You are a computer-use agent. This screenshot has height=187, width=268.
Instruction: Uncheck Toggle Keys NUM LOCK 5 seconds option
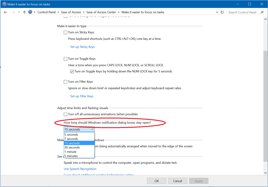pyautogui.click(x=72, y=71)
